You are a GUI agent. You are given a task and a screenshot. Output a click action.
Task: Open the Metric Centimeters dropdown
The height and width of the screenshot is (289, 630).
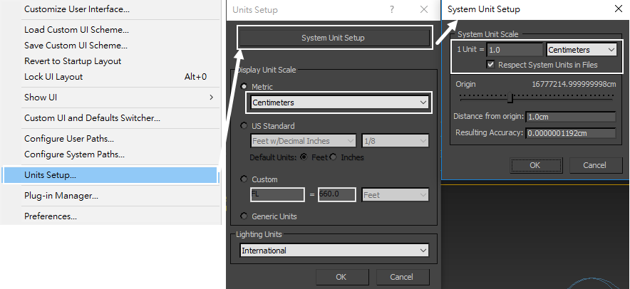[x=339, y=103]
